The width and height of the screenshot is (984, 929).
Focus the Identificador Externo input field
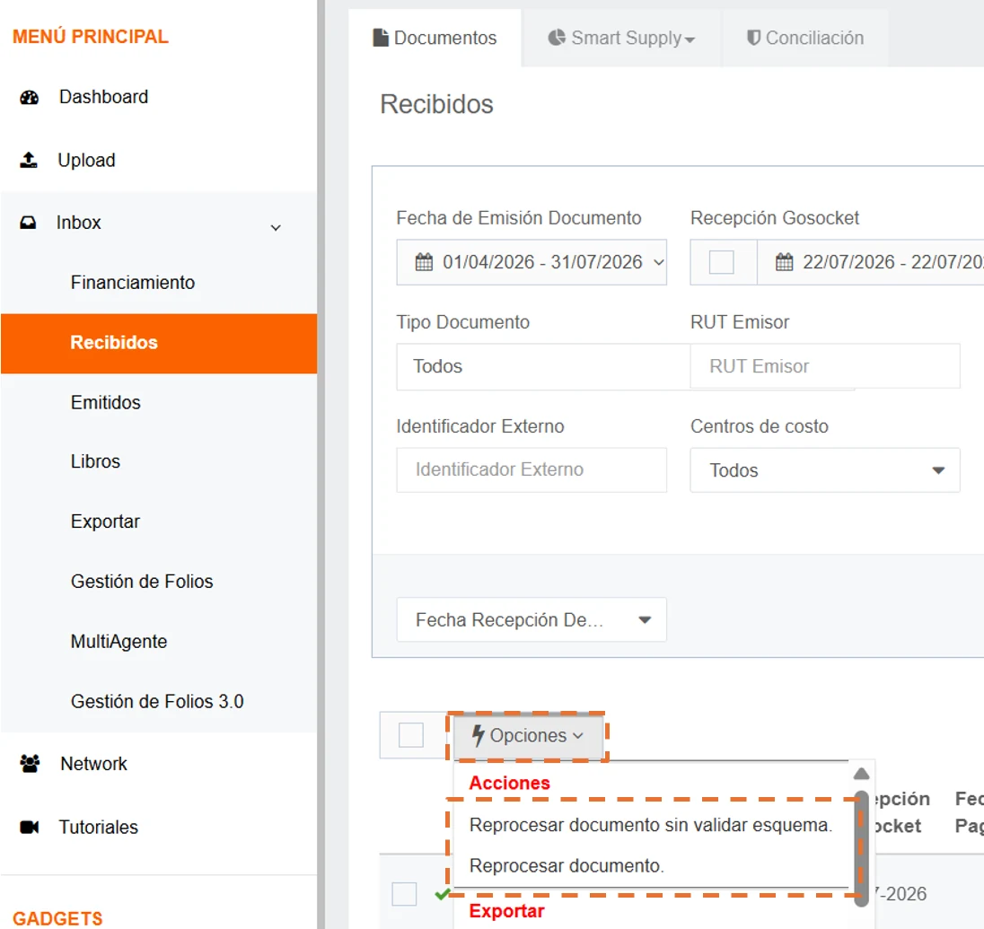[x=532, y=469]
